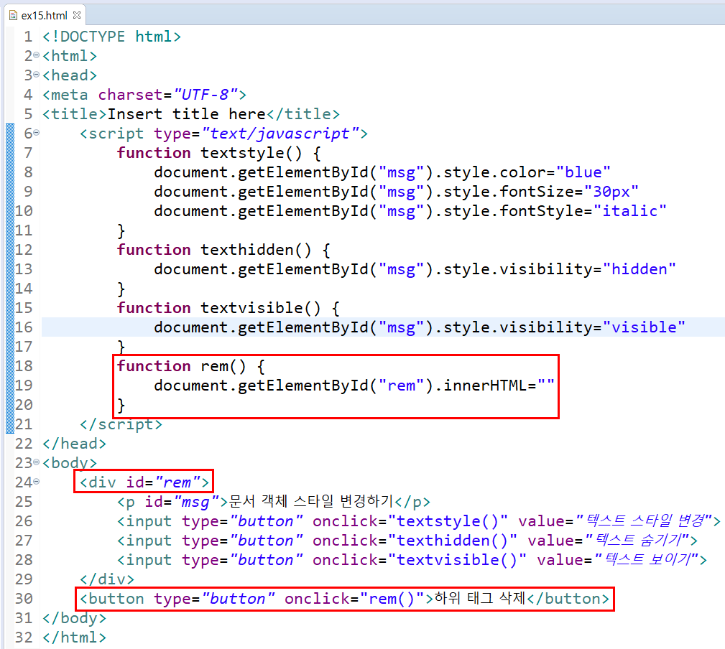Click the "텍스트 보이기" value text
This screenshot has height=649, width=725.
pos(647,559)
